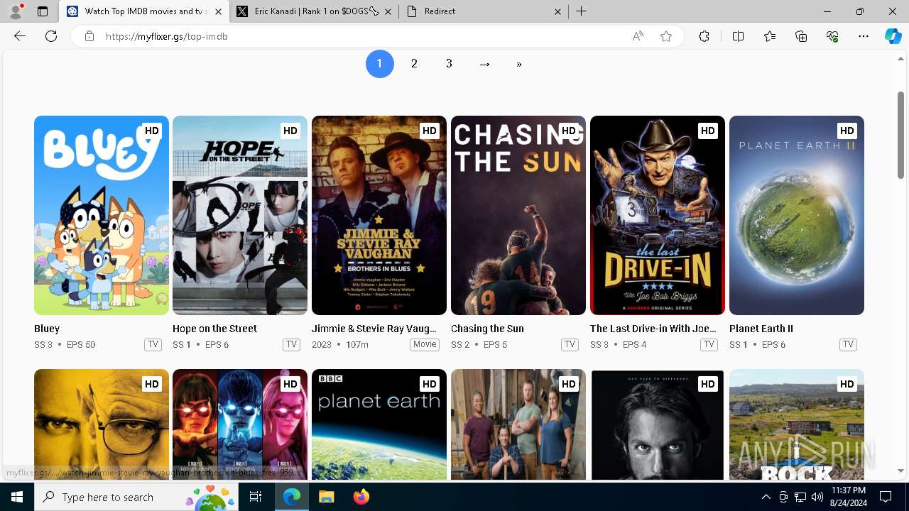Open Read aloud icon in address bar
The image size is (909, 511).
coord(638,36)
